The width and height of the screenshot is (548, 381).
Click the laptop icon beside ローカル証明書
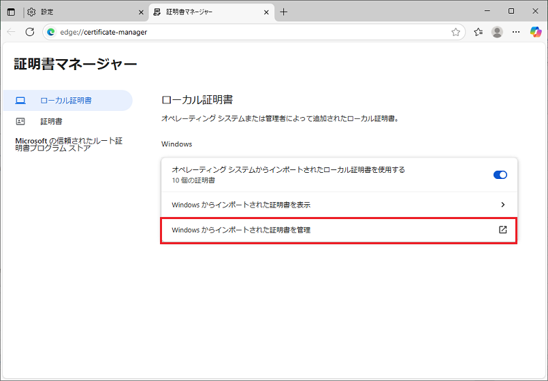[x=20, y=101]
